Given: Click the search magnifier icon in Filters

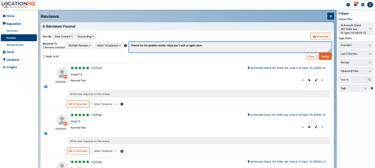Looking at the screenshot, I should coord(370,80).
